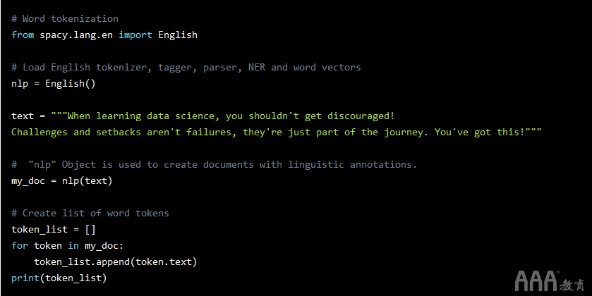
Task: Click the 'text' variable name
Action: 23,116
